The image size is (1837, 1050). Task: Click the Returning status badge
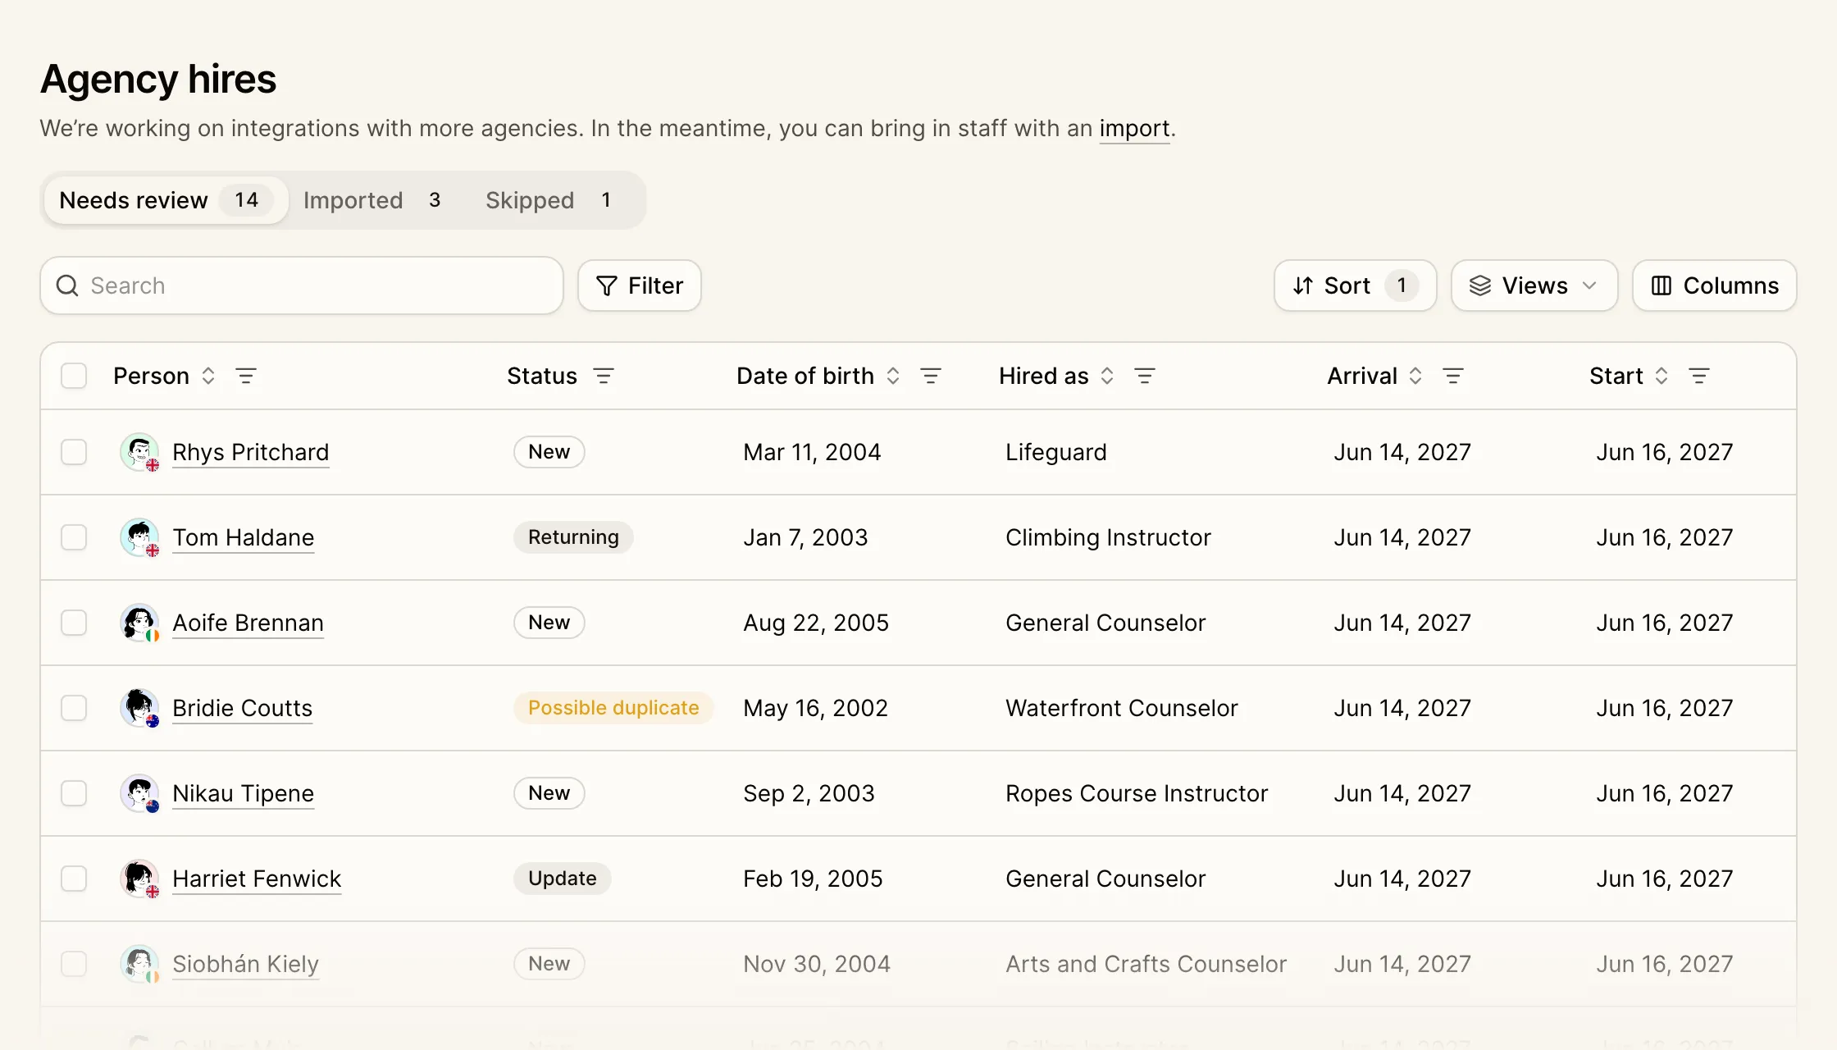pos(573,537)
